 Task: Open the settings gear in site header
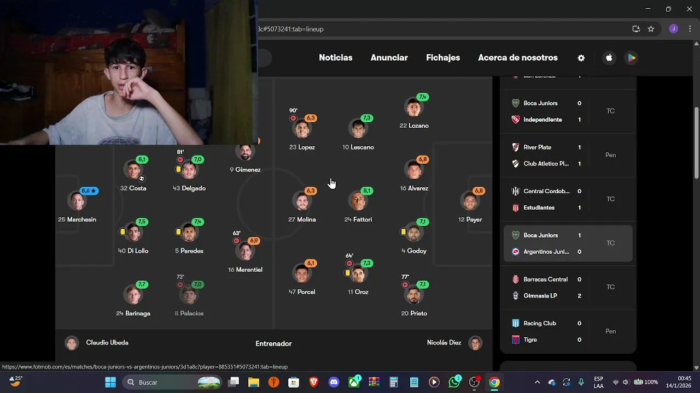[581, 58]
